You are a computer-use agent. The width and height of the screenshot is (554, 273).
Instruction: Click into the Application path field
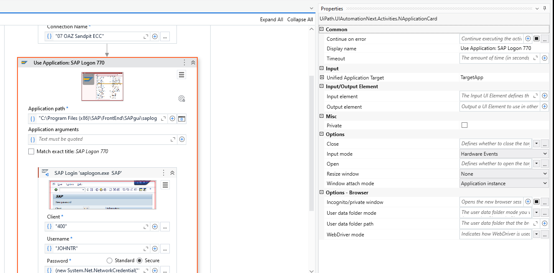click(98, 119)
